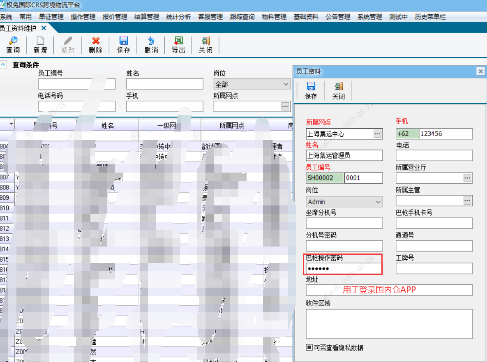Click the 电话 input field in dialog

(434, 155)
